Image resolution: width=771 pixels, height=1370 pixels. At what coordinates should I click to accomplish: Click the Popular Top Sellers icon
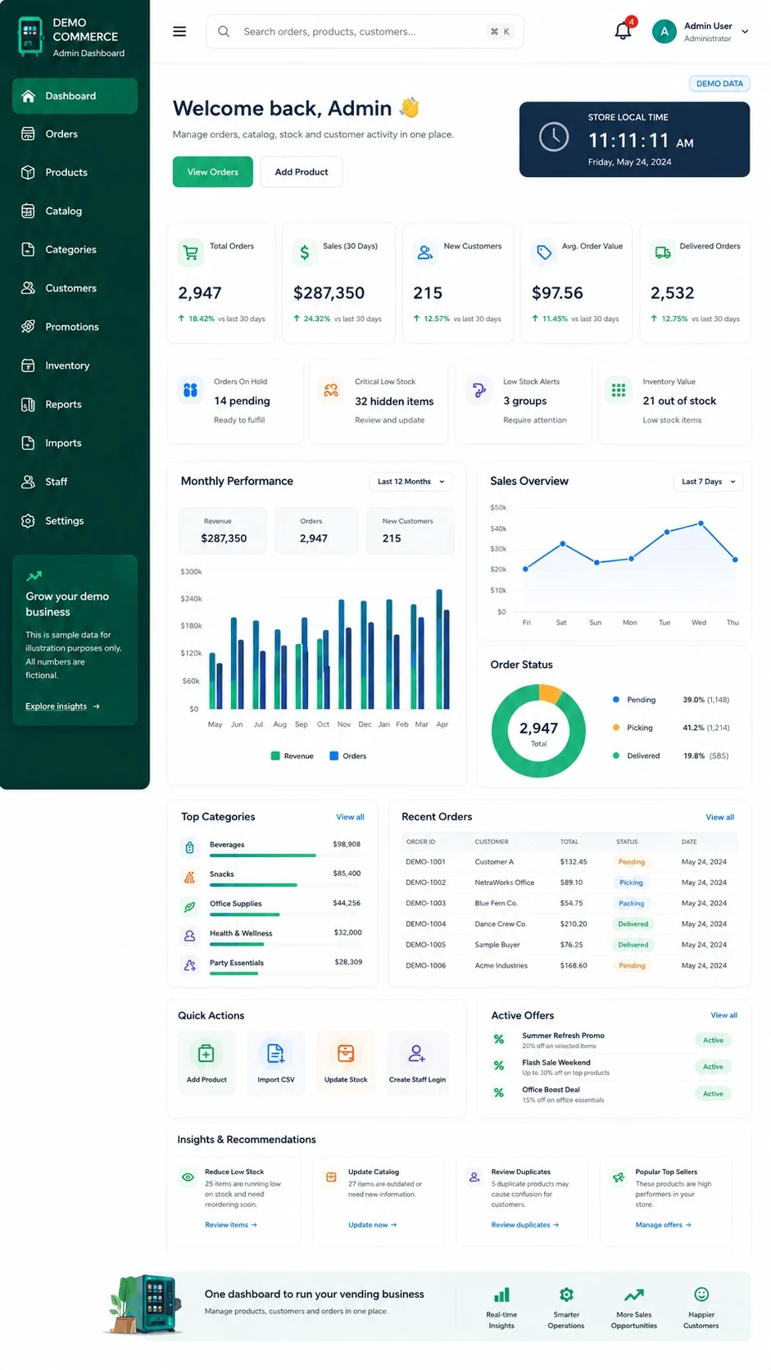coord(619,1177)
